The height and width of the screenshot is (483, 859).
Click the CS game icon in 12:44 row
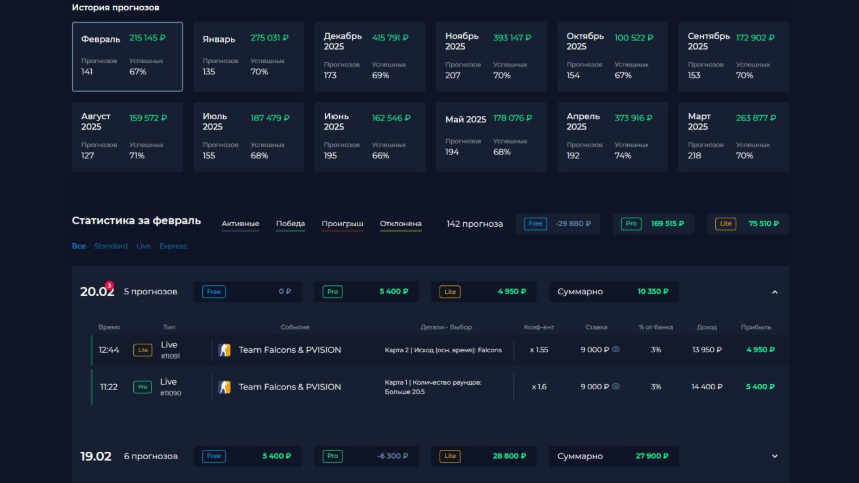click(x=225, y=350)
